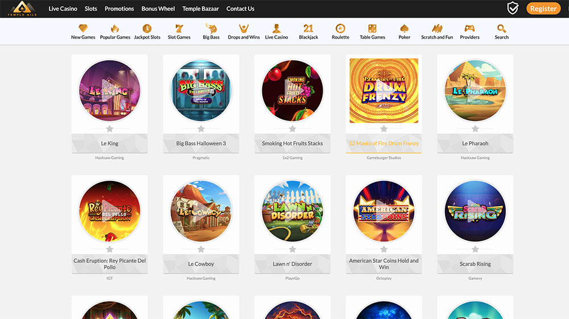This screenshot has height=319, width=569.
Task: Open the Drops and Wins category
Action: [x=244, y=32]
